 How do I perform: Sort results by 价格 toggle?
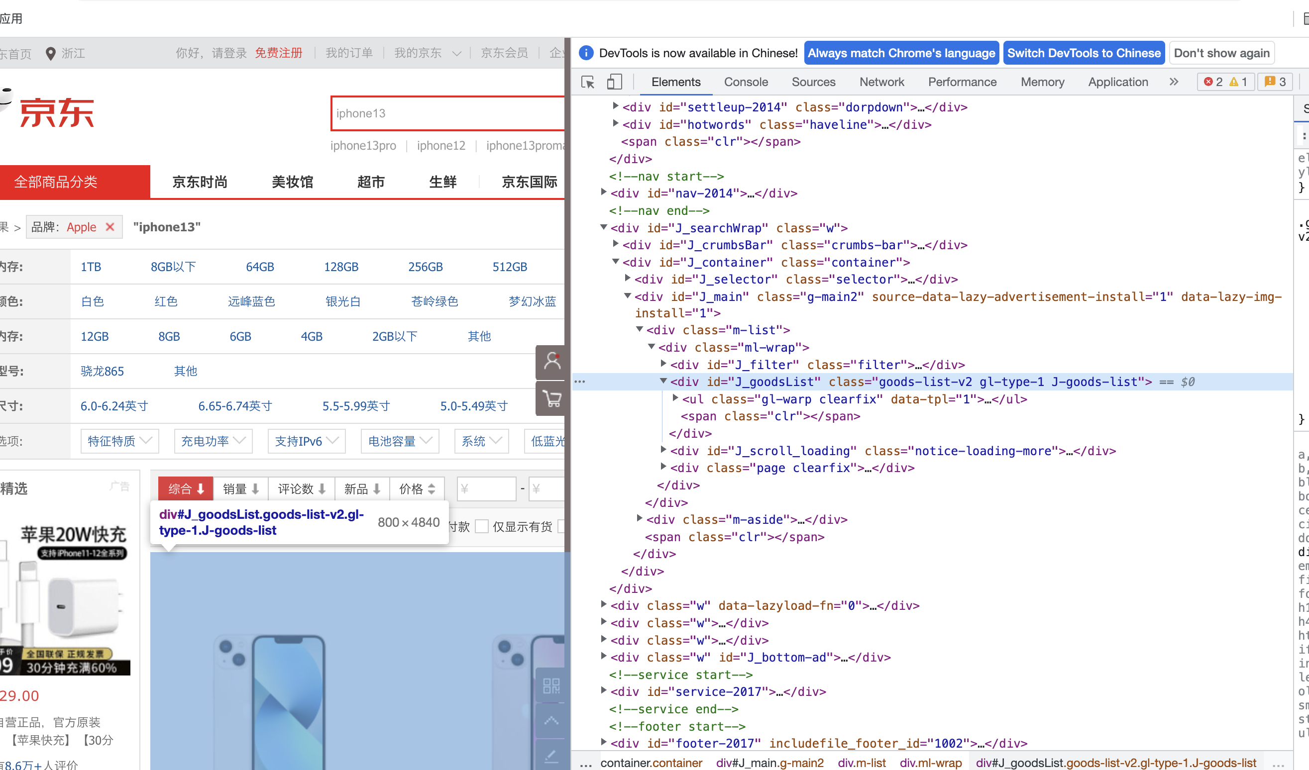(417, 488)
